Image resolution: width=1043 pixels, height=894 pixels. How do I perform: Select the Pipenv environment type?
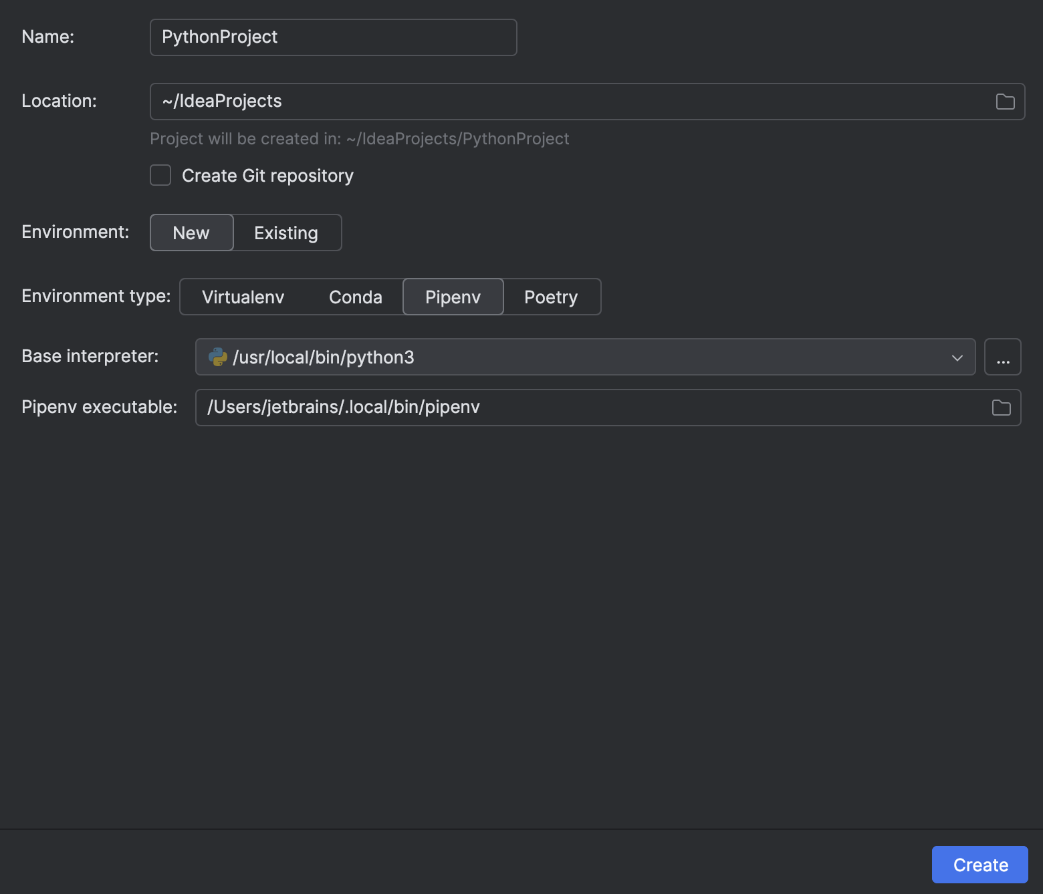[x=453, y=297]
